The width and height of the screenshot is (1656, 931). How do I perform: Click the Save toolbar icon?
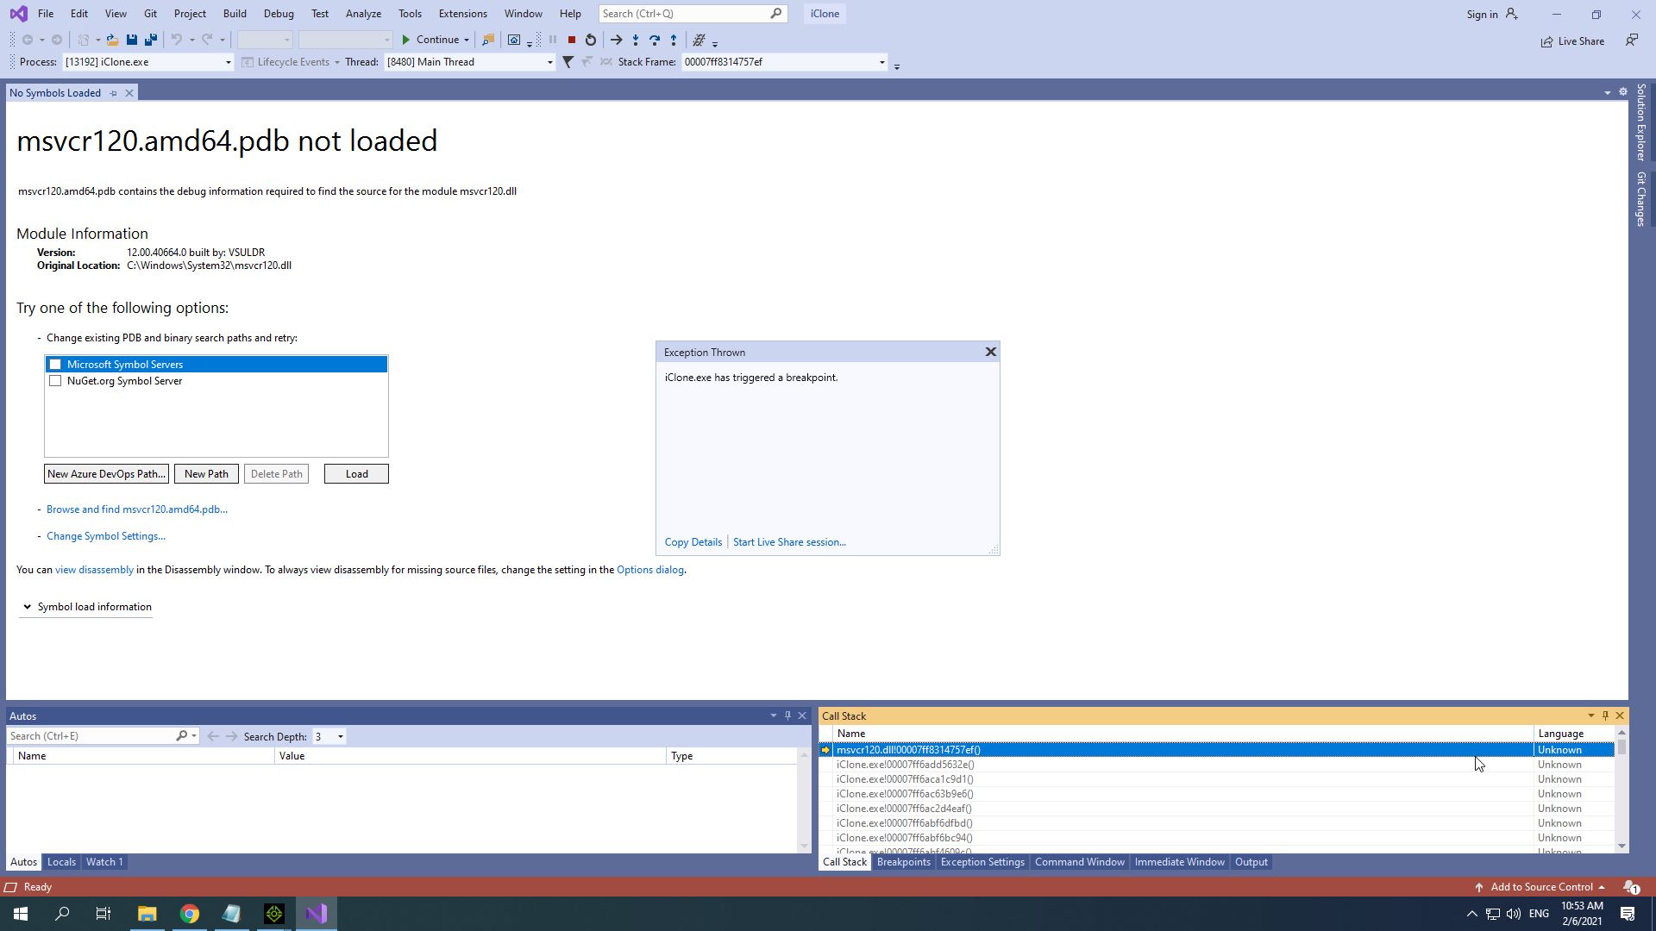132,40
